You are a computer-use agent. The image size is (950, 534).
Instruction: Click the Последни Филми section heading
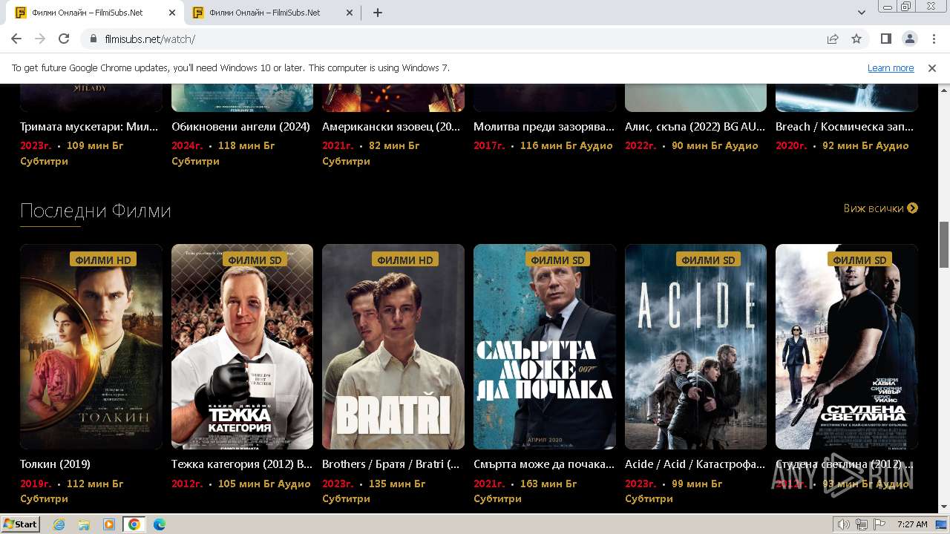pyautogui.click(x=96, y=211)
